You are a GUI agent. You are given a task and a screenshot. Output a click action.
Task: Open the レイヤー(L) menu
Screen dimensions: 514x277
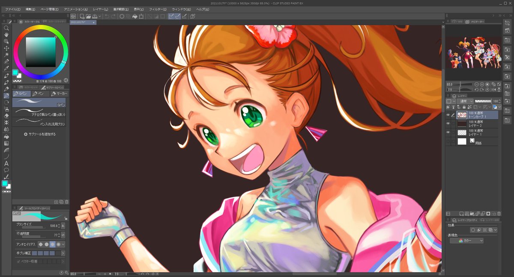[x=101, y=9]
